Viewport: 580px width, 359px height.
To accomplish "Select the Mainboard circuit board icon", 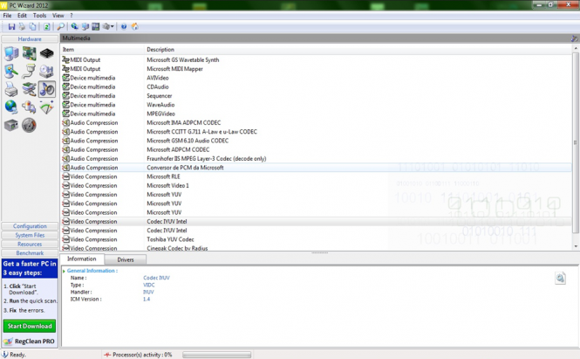I will pos(29,53).
